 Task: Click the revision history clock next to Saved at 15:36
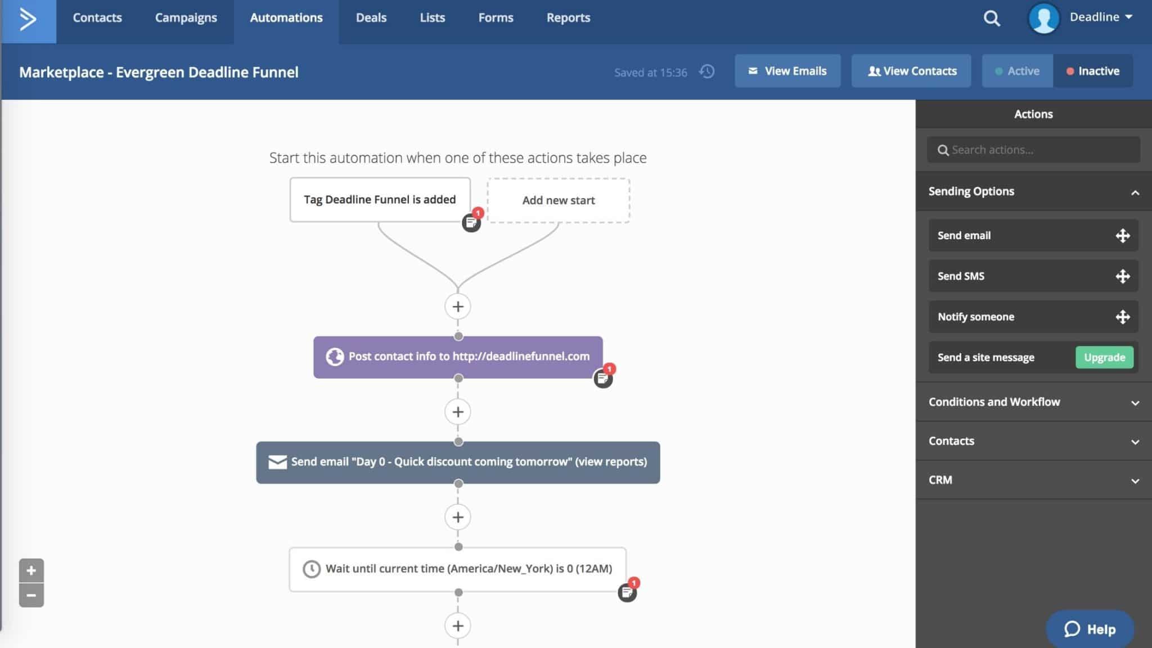pos(707,71)
